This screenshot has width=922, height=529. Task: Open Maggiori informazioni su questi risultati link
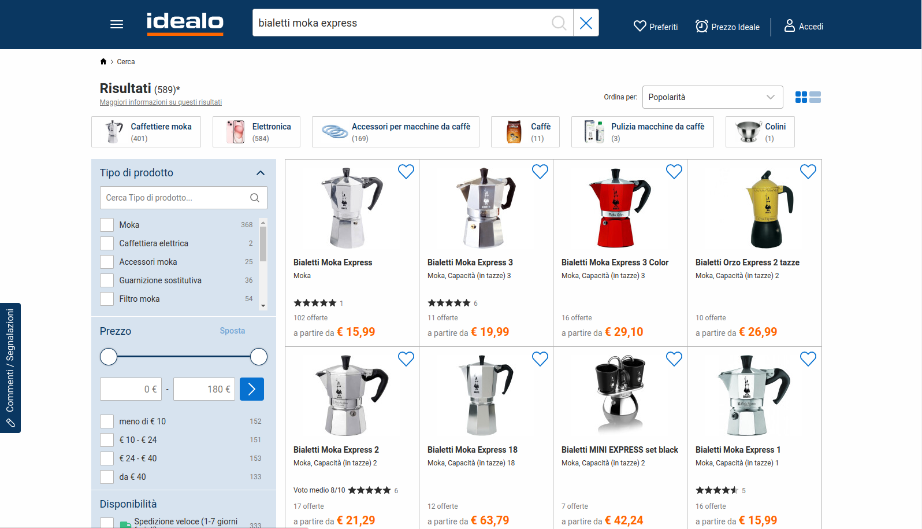coord(161,102)
